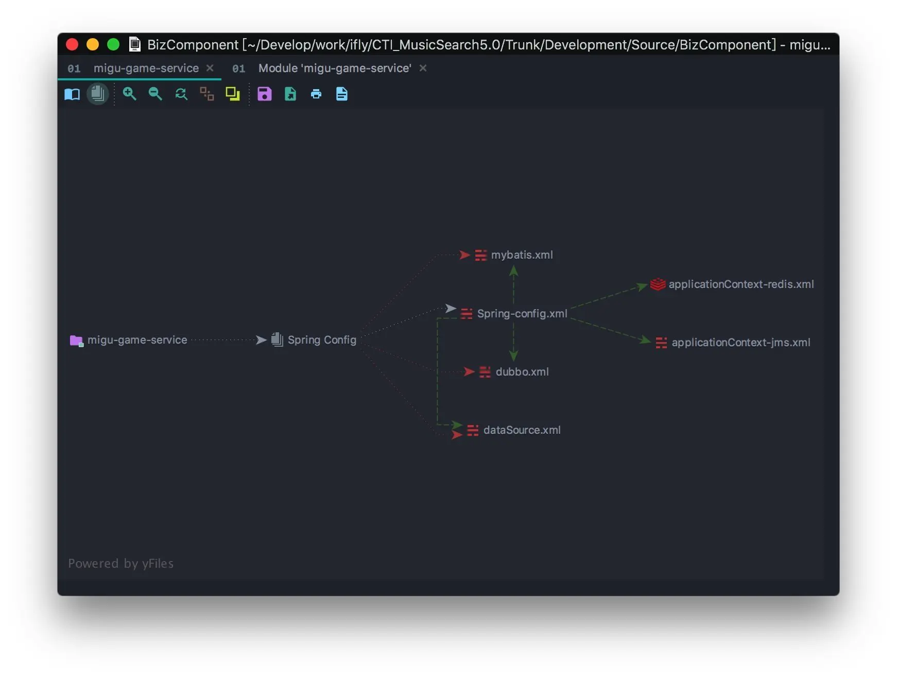Image resolution: width=897 pixels, height=678 pixels.
Task: Click the applicationContext-redis.xml node
Action: pos(740,284)
